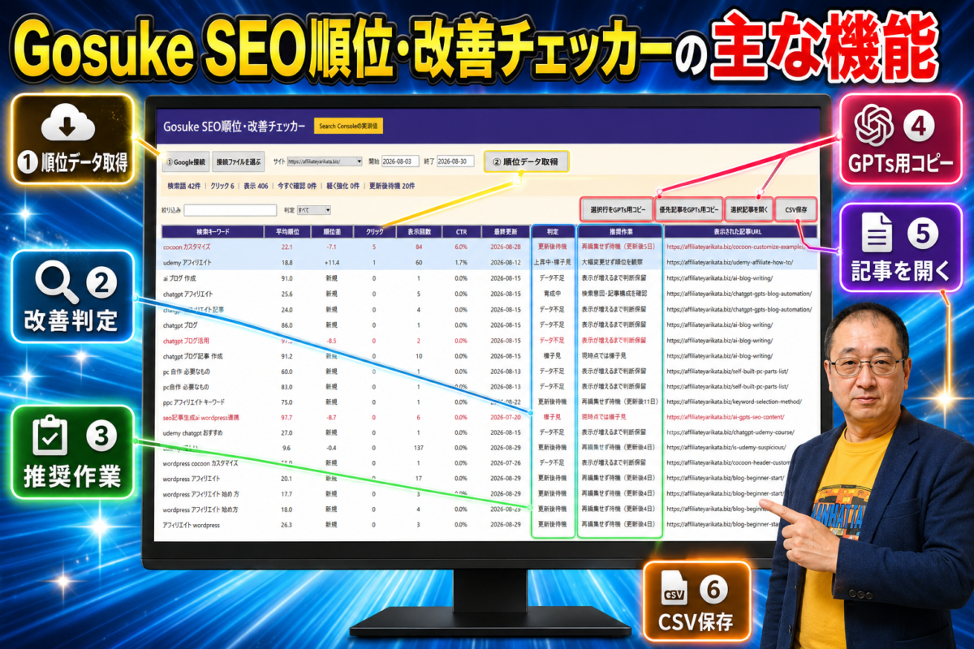Click 選択行をGPTs用コピー button
This screenshot has width=974, height=649.
point(616,209)
